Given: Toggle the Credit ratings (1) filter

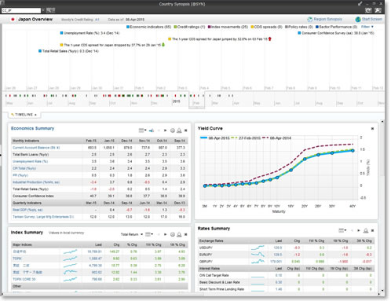Looking at the screenshot, I should point(189,27).
